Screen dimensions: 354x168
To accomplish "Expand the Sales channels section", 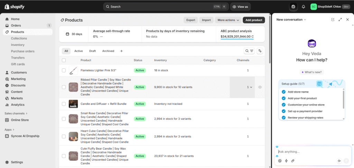I will pyautogui.click(x=16, y=113).
